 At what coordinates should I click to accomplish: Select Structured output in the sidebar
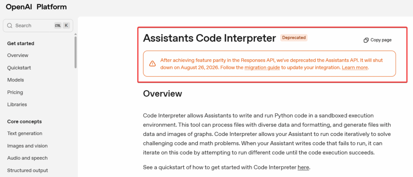coord(27,170)
